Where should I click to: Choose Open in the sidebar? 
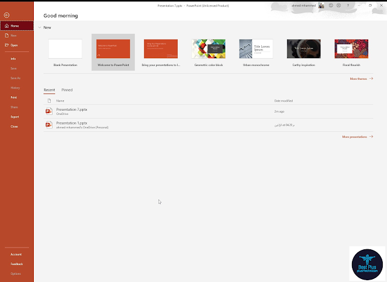17,45
